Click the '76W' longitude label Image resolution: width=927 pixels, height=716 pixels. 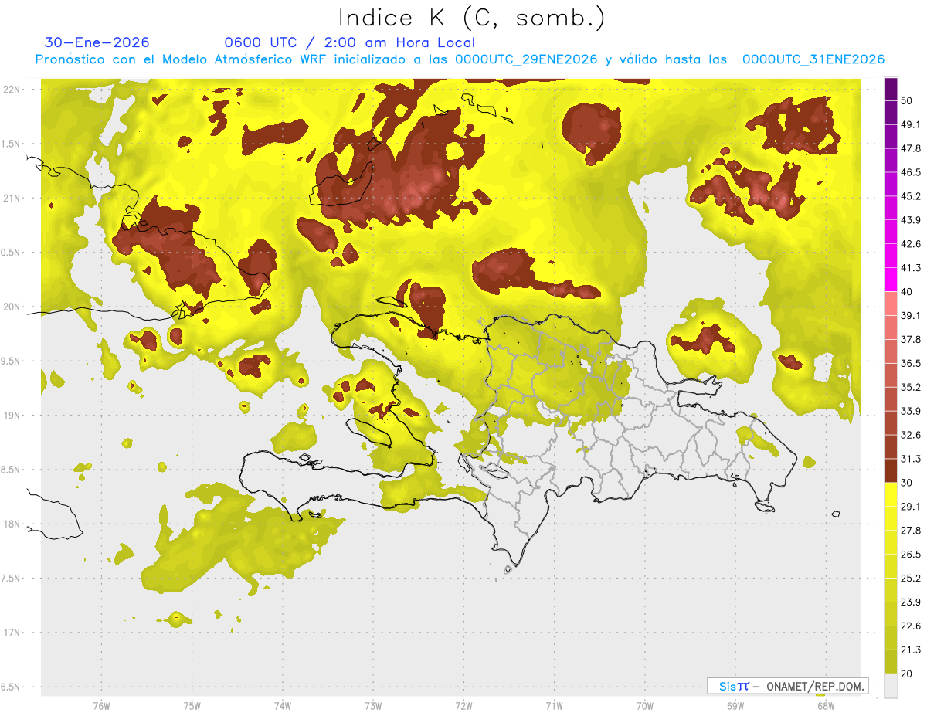click(x=101, y=705)
